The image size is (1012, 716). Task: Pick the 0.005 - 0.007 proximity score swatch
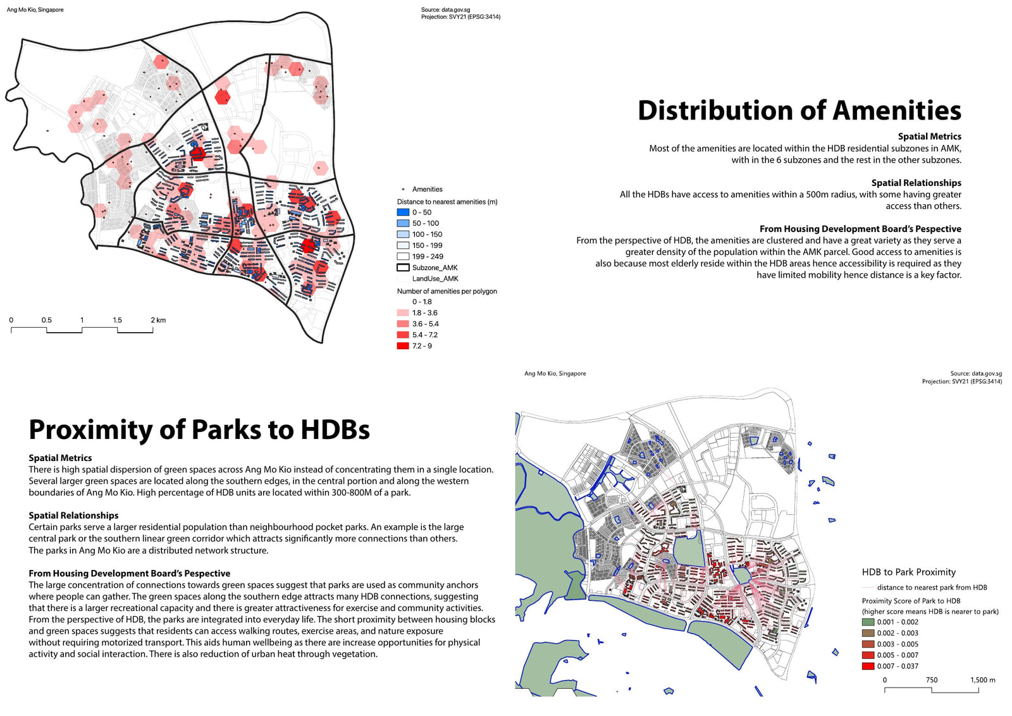click(x=868, y=655)
